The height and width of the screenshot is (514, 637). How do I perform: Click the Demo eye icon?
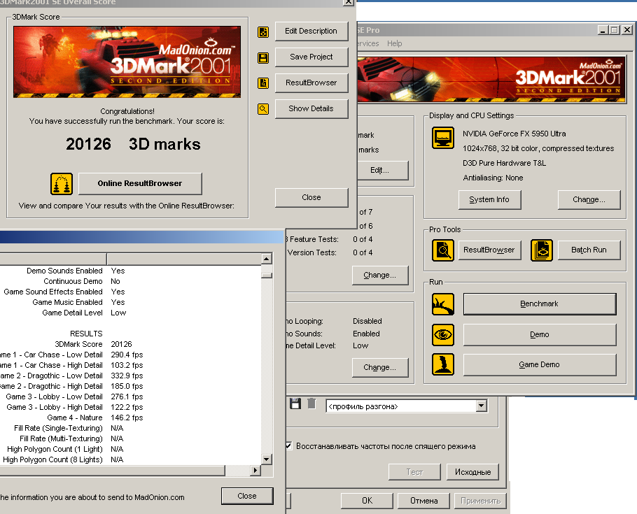coord(443,334)
